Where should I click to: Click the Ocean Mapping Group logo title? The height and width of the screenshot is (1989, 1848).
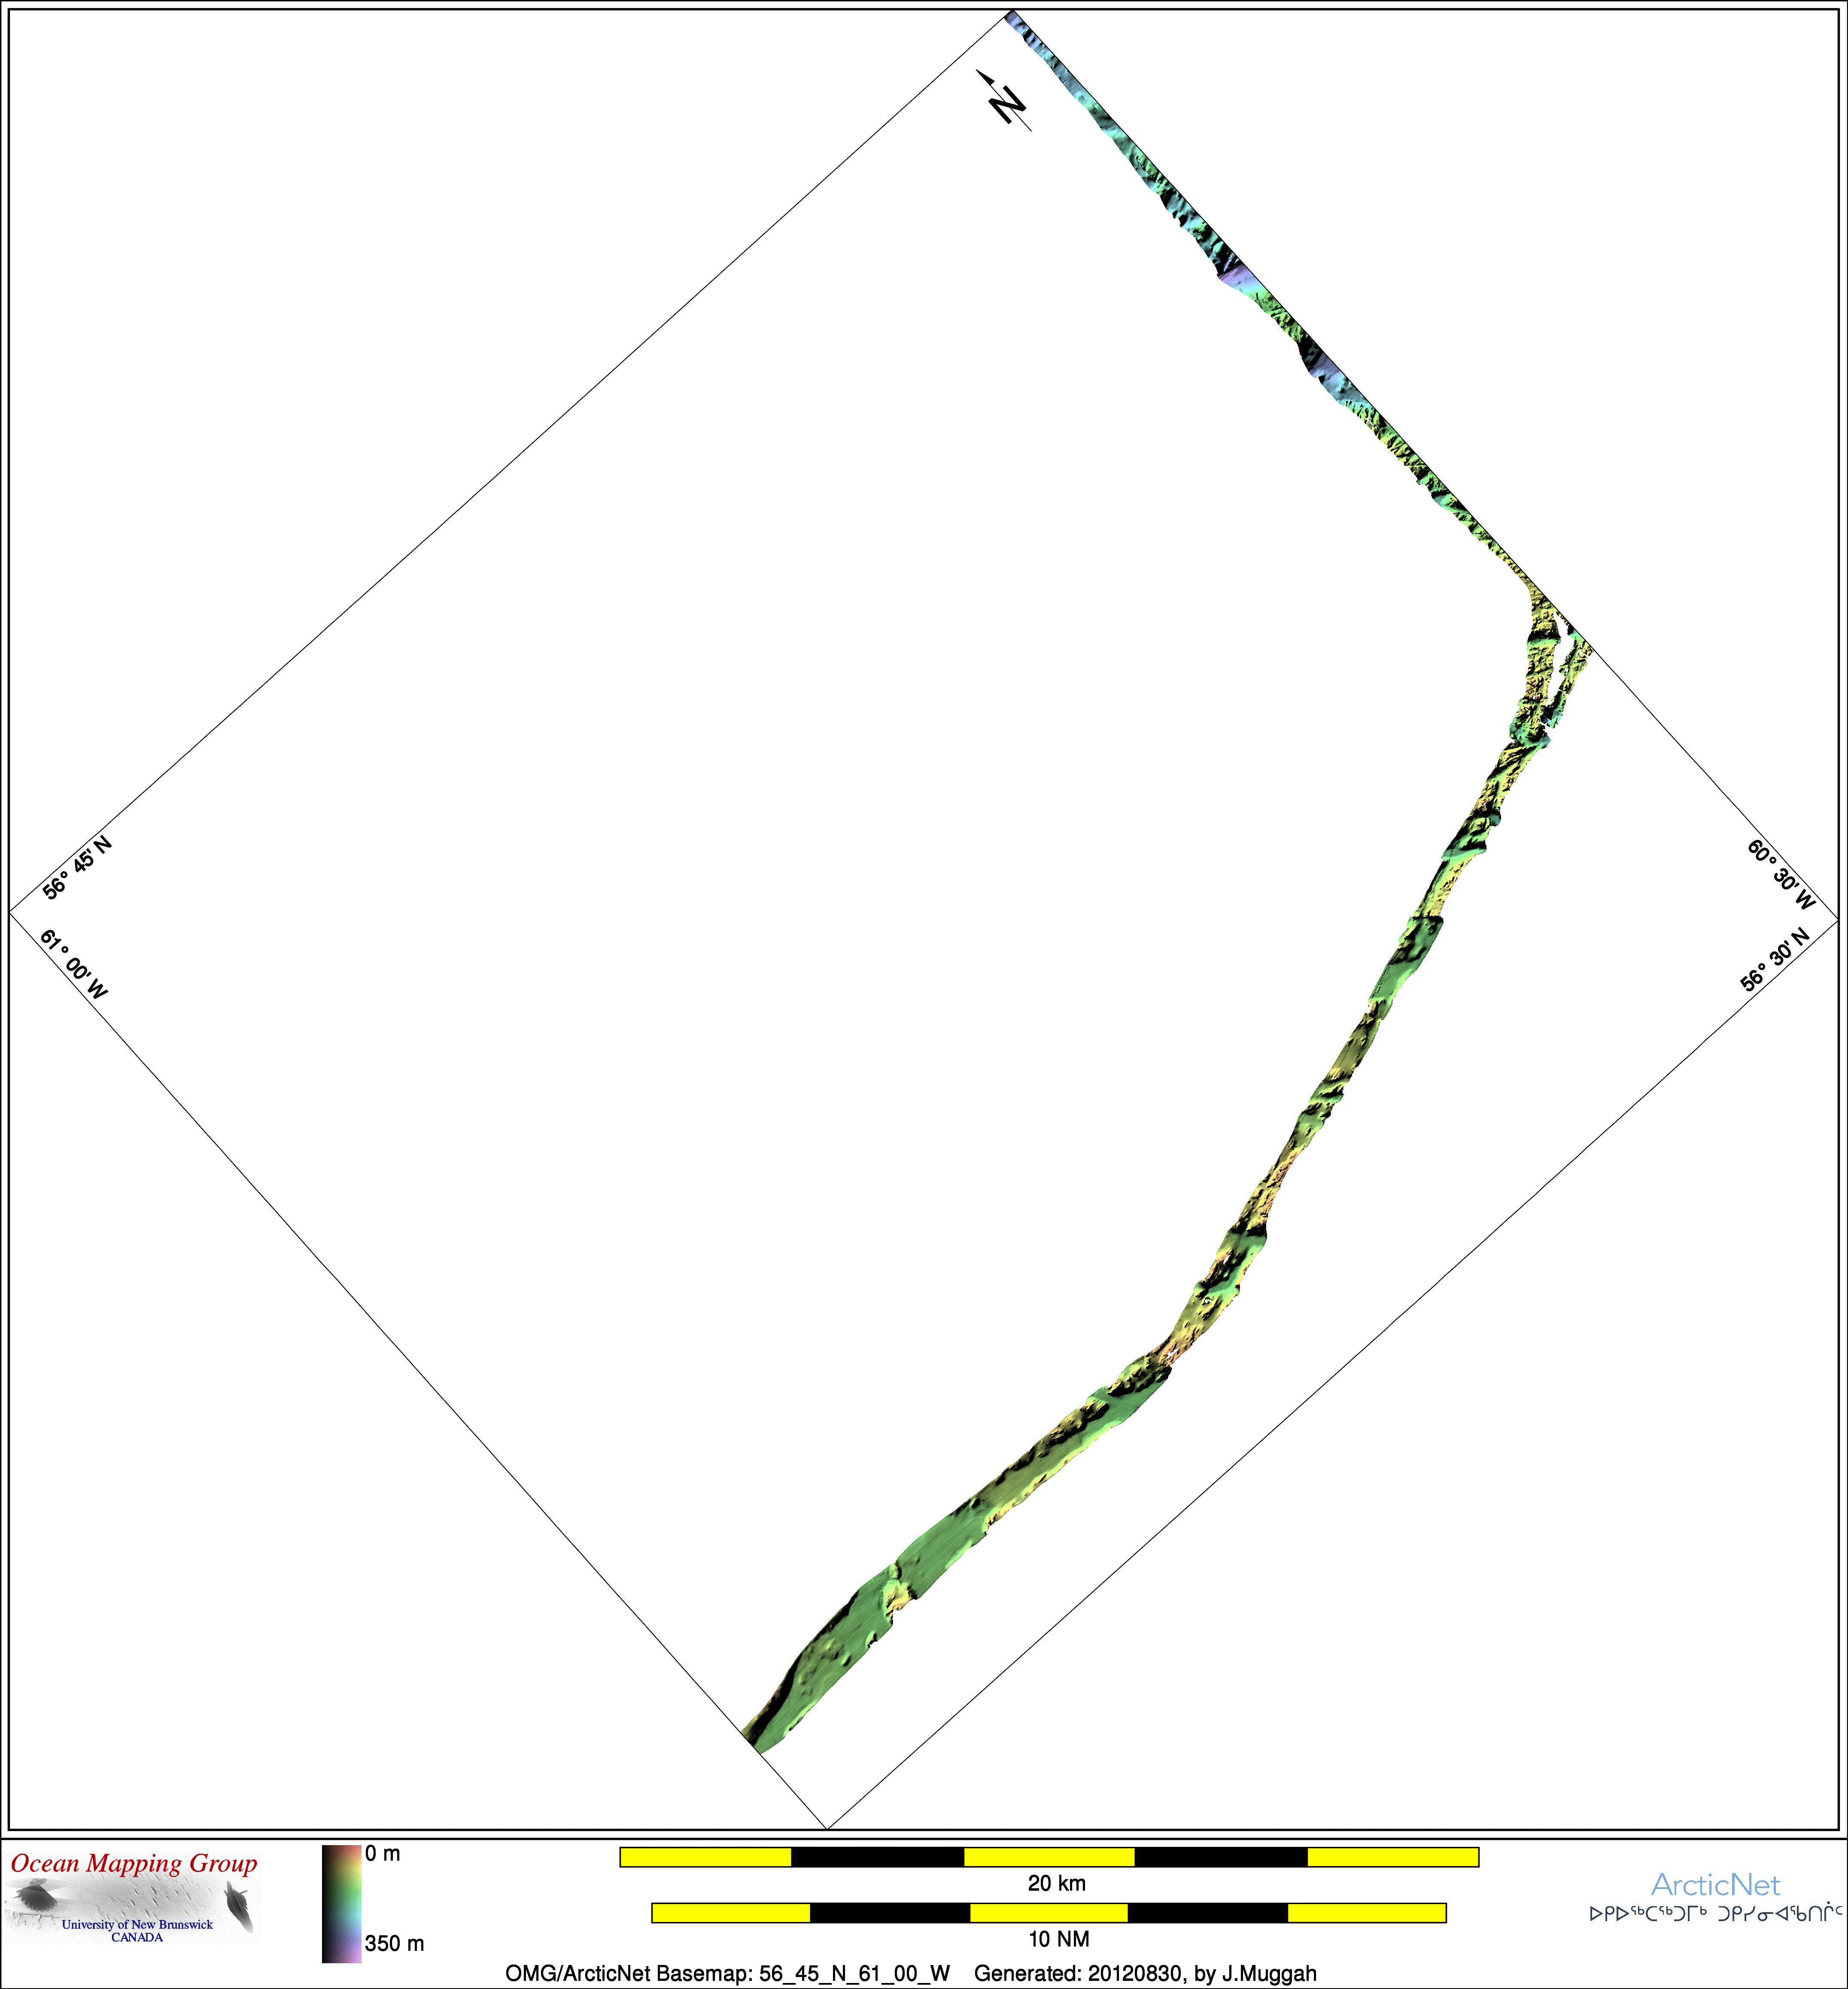(134, 1864)
